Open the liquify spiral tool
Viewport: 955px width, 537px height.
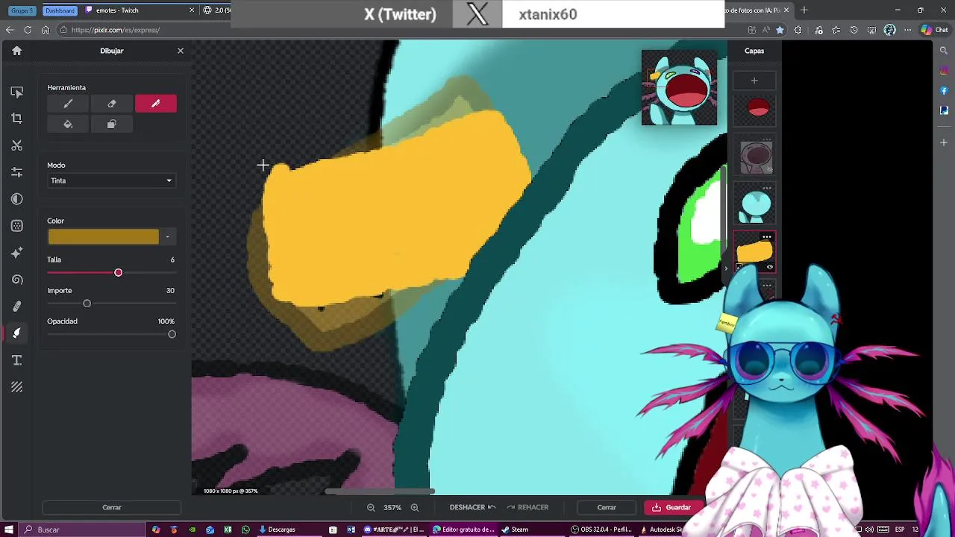point(16,280)
